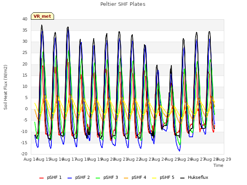Image resolution: width=247 pixels, height=185 pixels.
Task: Click the Aug 27 x-axis date label
Action: point(198,159)
